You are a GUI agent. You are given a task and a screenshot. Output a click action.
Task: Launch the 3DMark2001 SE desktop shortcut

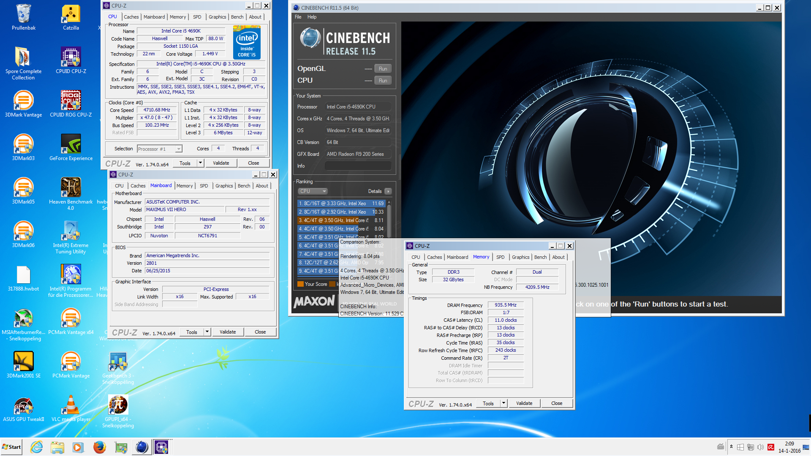point(24,364)
